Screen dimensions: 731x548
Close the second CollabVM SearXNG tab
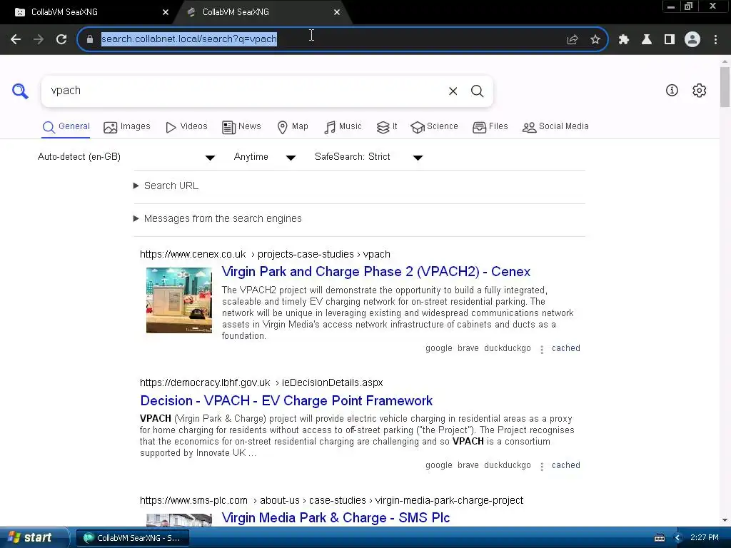pyautogui.click(x=337, y=12)
